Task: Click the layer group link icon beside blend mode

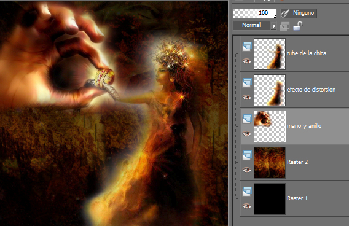Action: [284, 26]
